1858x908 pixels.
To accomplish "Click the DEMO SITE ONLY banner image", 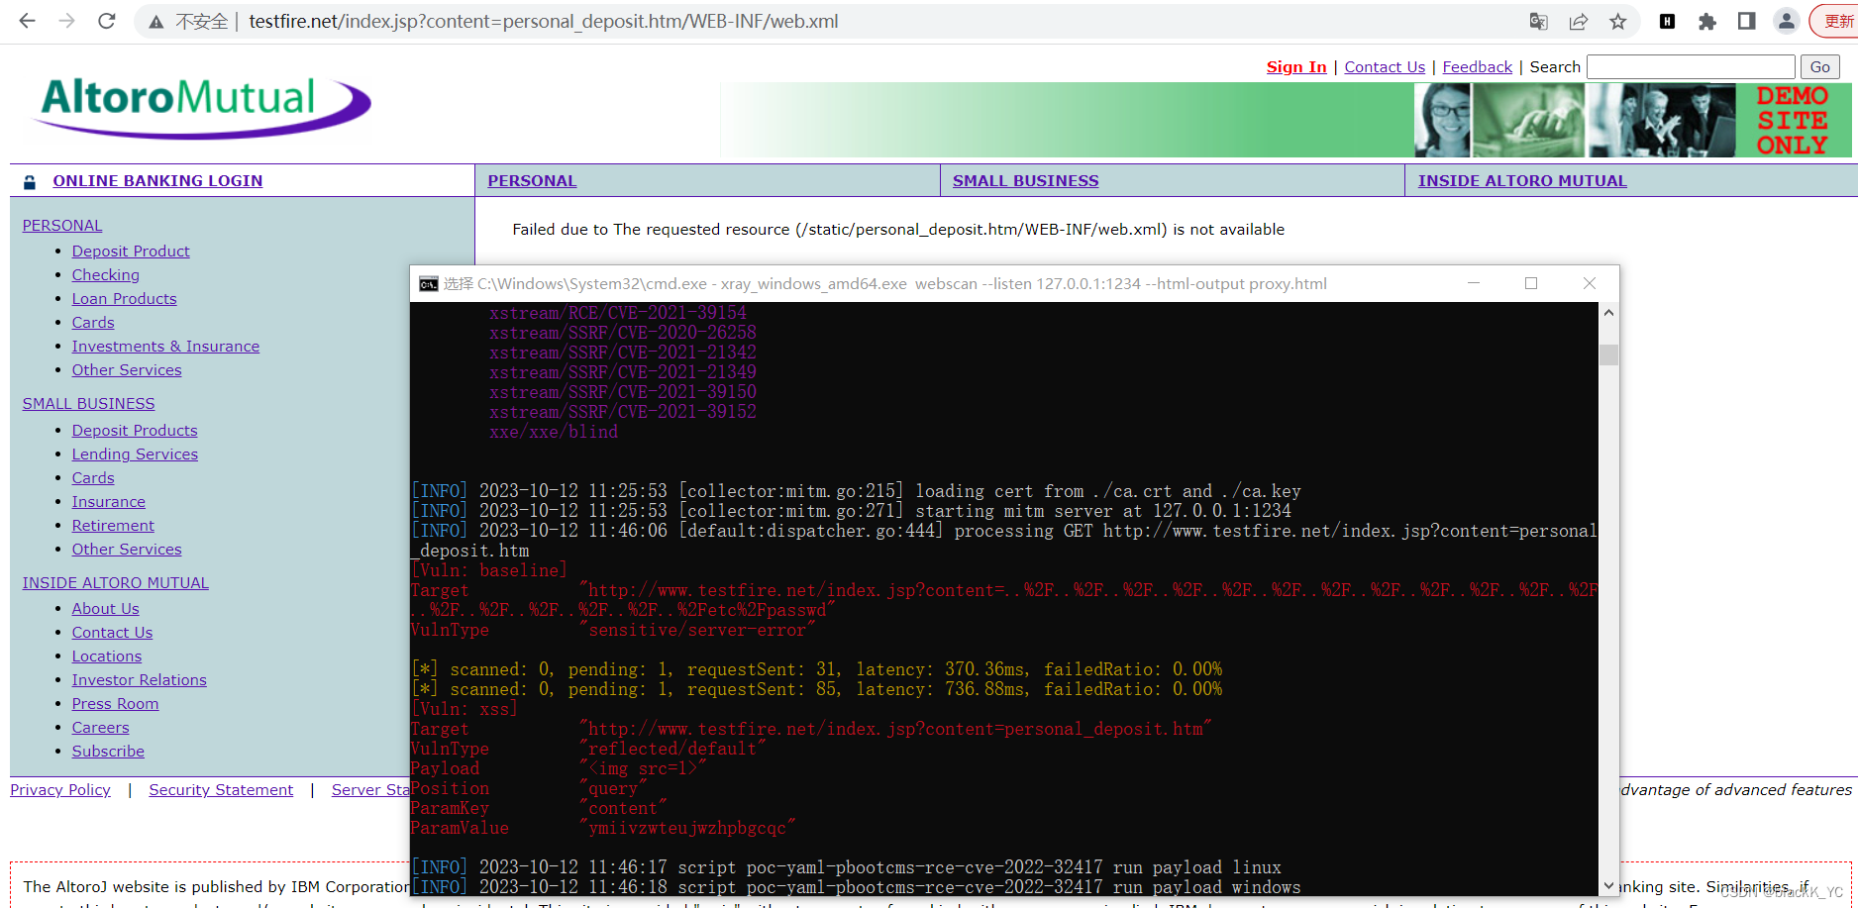I will point(1794,120).
